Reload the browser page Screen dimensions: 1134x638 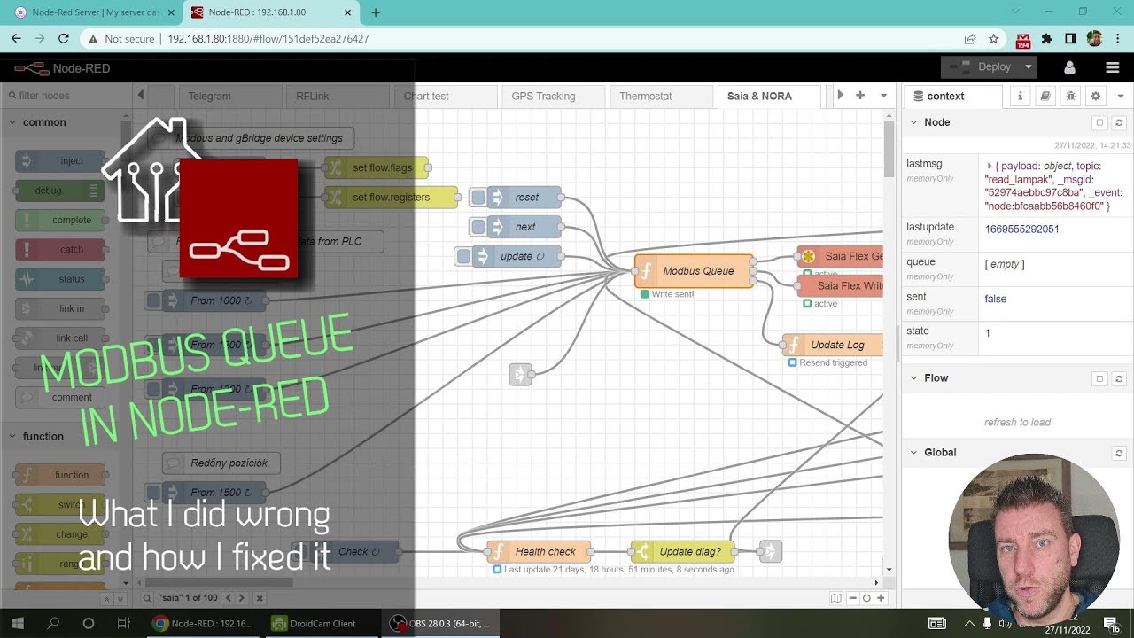pyautogui.click(x=63, y=38)
